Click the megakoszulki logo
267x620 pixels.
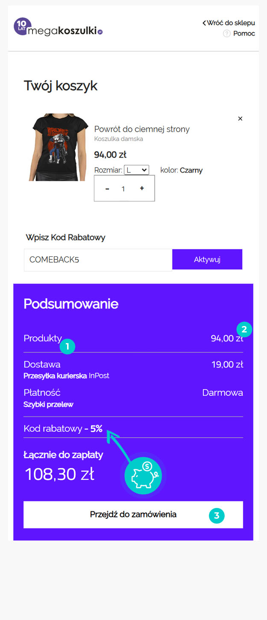click(x=58, y=27)
